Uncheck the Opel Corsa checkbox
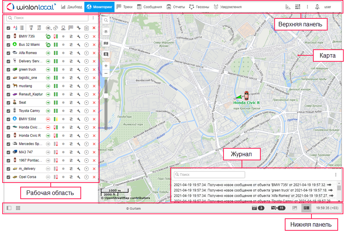Image resolution: width=346 pixels, height=233 pixels. 8,177
